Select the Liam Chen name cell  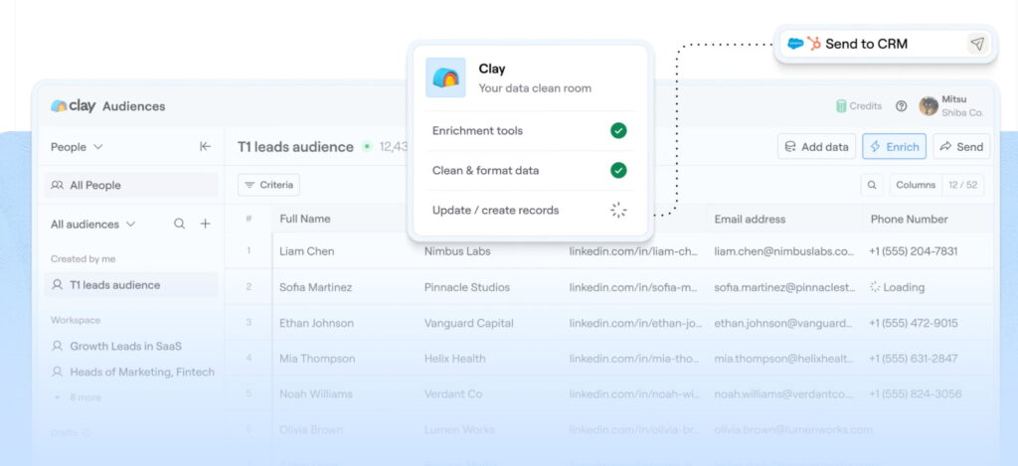[307, 251]
